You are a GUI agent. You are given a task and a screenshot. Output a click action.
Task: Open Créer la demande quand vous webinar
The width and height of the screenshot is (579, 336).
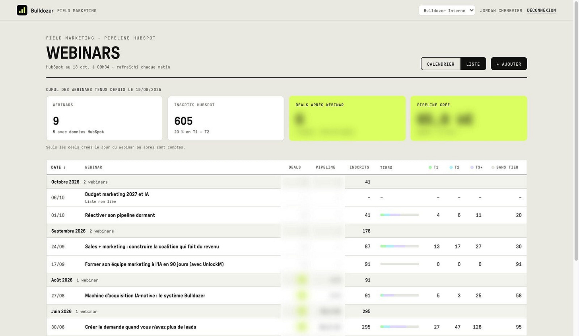click(x=140, y=327)
